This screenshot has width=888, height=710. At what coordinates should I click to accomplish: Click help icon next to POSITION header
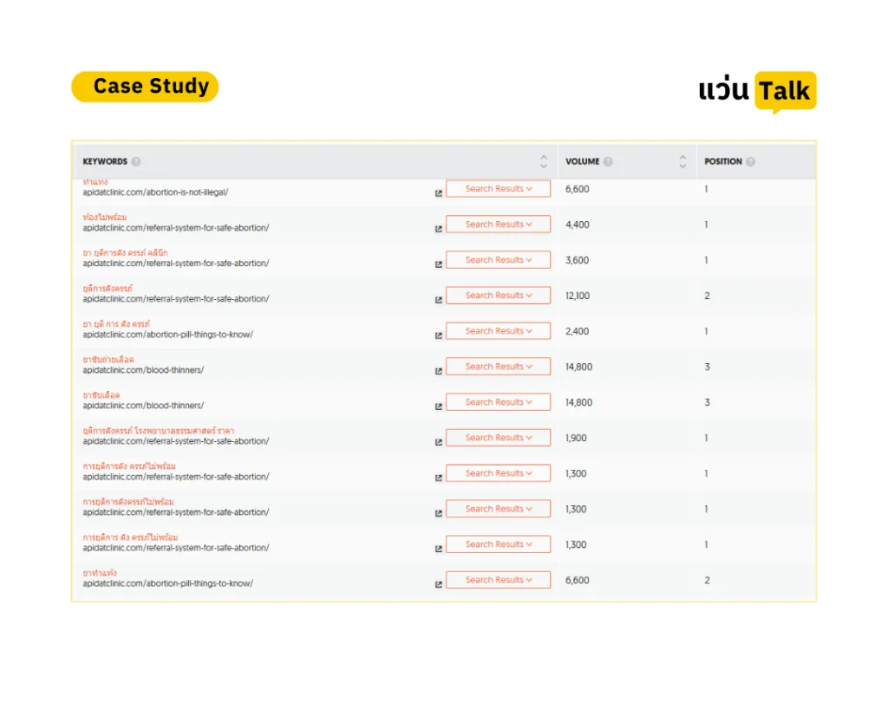point(750,162)
